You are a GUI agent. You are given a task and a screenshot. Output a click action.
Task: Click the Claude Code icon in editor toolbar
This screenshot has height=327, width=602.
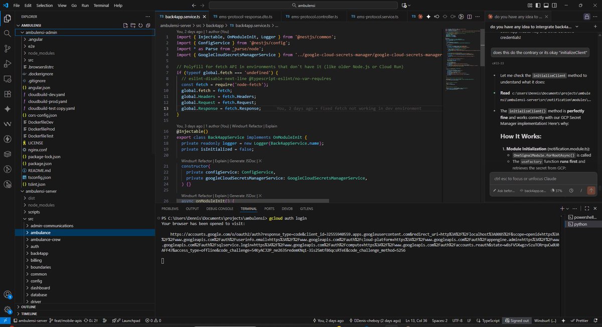click(419, 16)
